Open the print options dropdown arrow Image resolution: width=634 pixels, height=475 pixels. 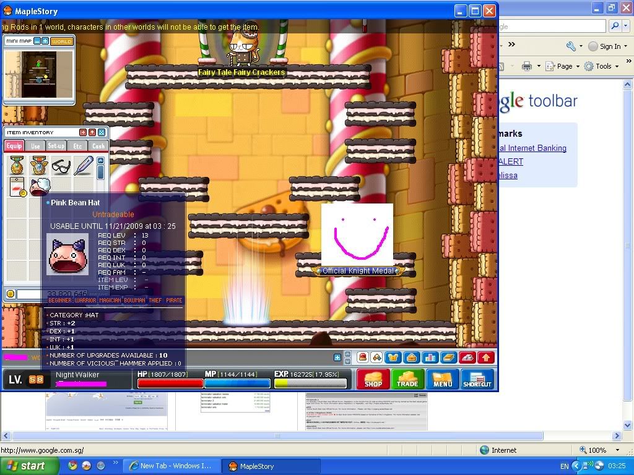[539, 66]
